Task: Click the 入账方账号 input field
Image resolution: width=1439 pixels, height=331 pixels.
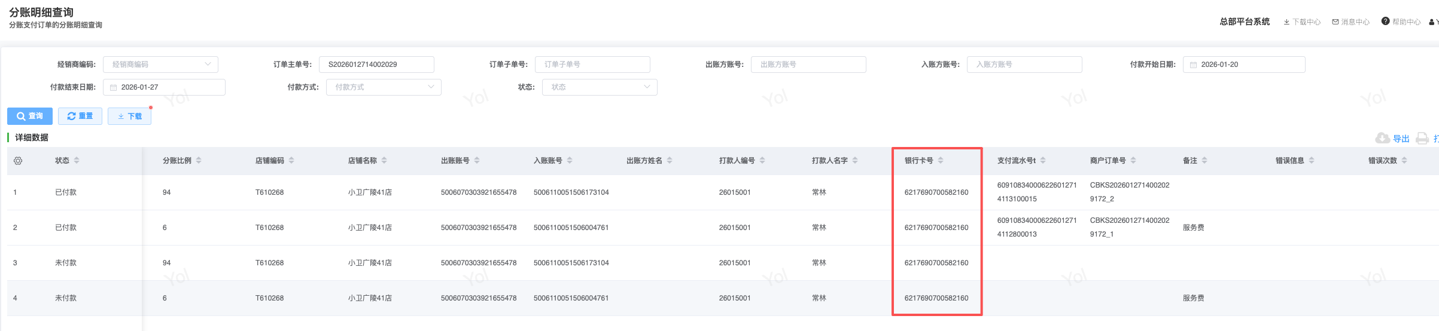Action: (x=1024, y=65)
